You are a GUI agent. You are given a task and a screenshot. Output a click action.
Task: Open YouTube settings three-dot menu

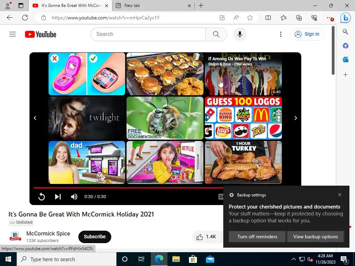(x=281, y=34)
